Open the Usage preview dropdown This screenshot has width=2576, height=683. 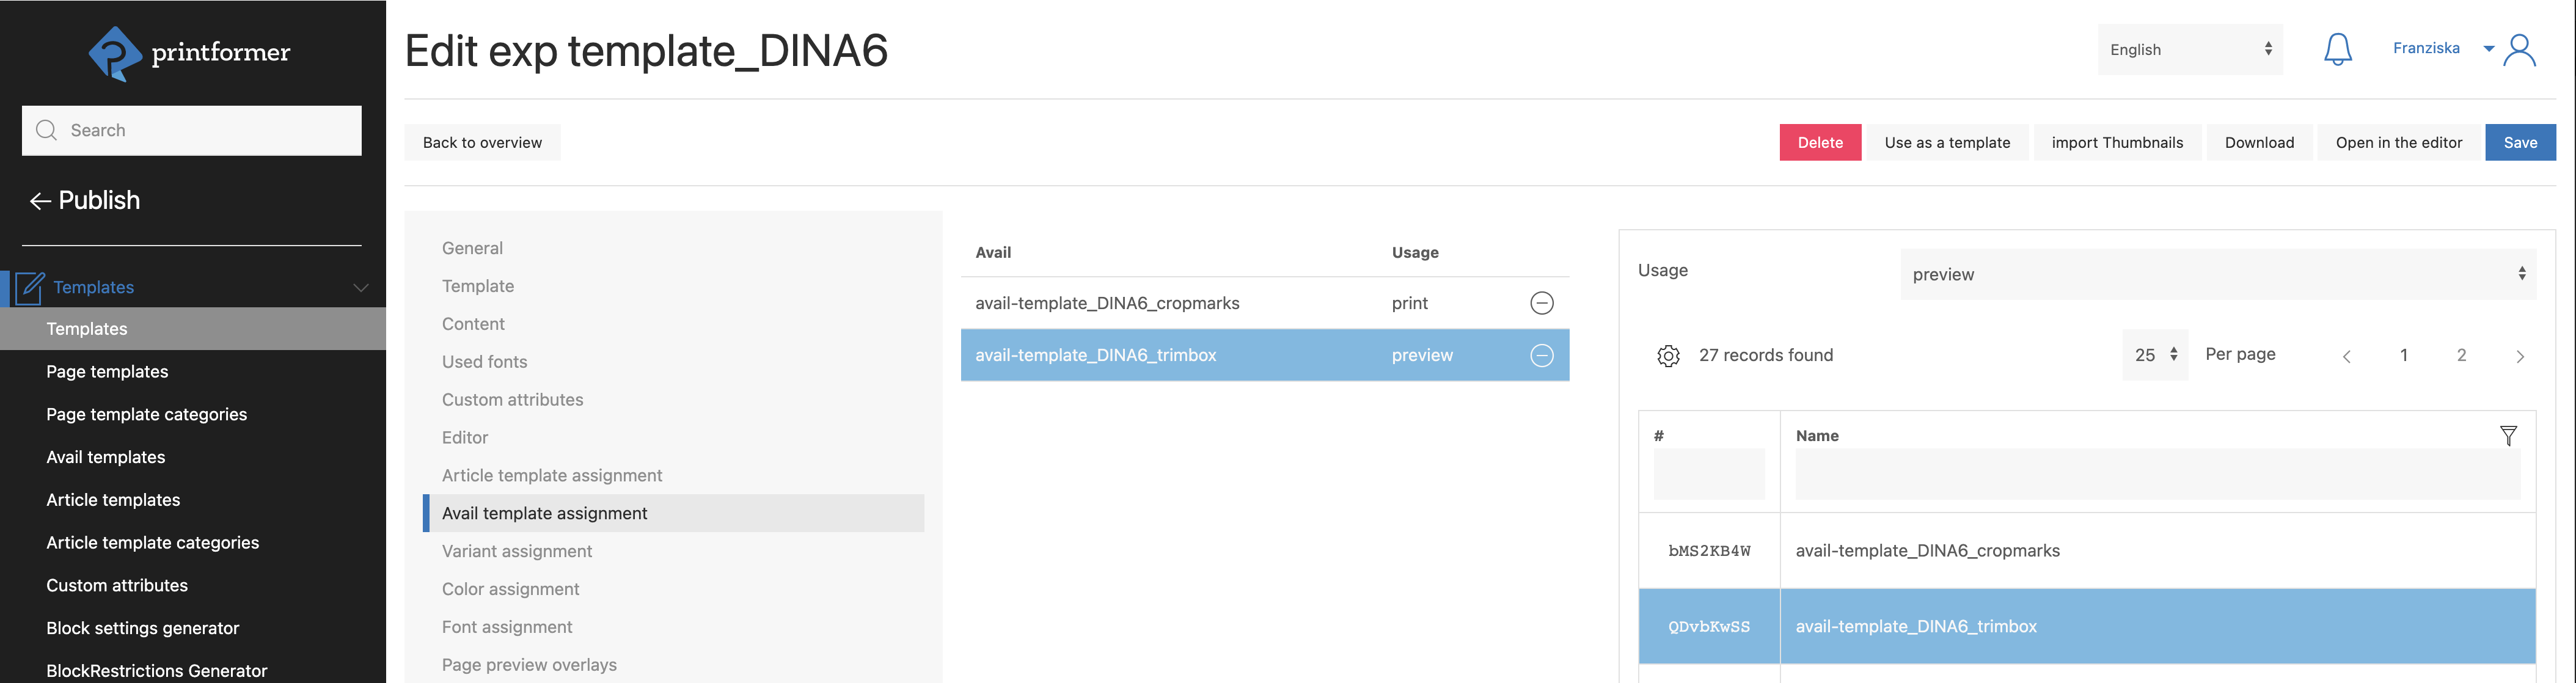(2217, 274)
